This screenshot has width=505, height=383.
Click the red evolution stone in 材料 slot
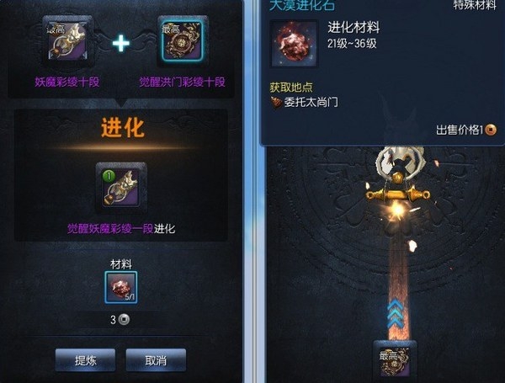coord(120,287)
